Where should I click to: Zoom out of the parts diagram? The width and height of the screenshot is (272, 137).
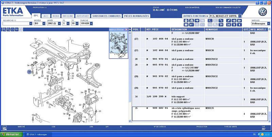tap(8, 30)
